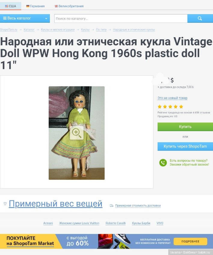Click the hamburger icon beside Весь каталог
Image resolution: width=213 pixels, height=255 pixels.
tap(5, 18)
